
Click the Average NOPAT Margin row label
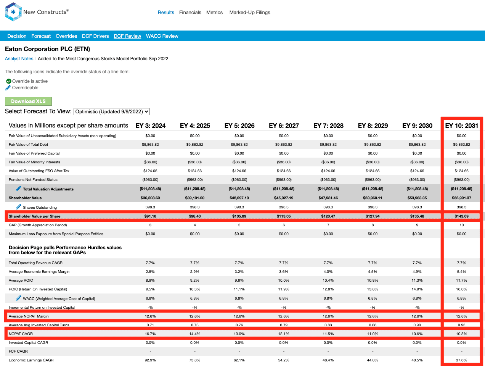coord(29,316)
